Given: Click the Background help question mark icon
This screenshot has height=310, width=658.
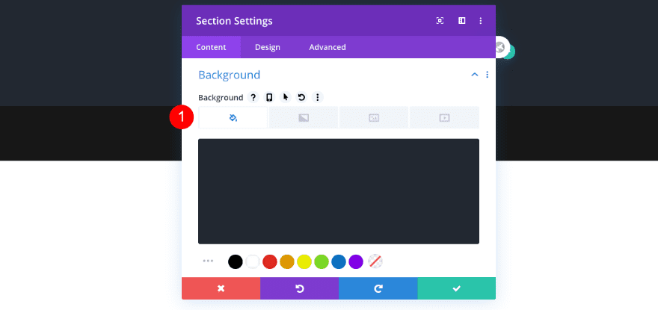Looking at the screenshot, I should pyautogui.click(x=253, y=97).
